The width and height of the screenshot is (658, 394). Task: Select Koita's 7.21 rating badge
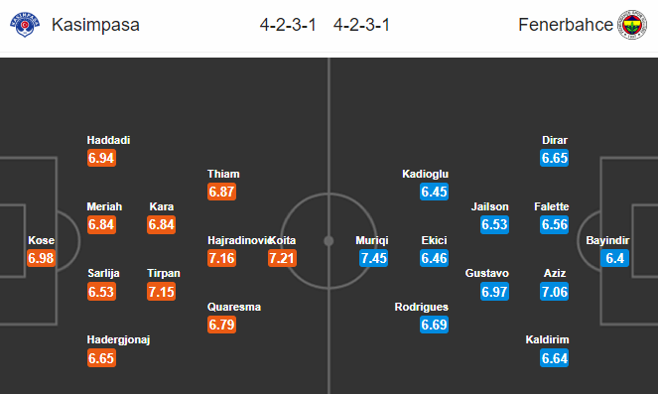282,258
